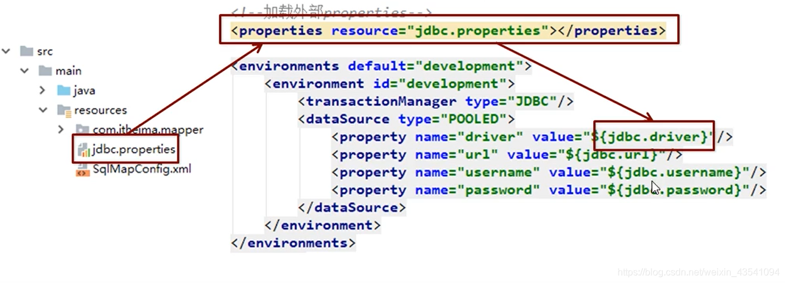Click the main folder icon
The height and width of the screenshot is (283, 785).
tap(45, 71)
